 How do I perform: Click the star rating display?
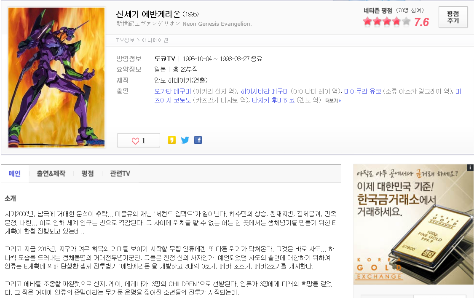tap(387, 21)
